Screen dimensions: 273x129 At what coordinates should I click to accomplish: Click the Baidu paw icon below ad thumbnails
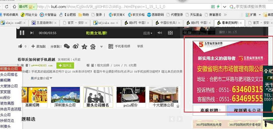(x=178, y=106)
